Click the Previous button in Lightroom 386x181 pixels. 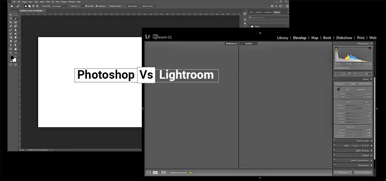pos(343,173)
